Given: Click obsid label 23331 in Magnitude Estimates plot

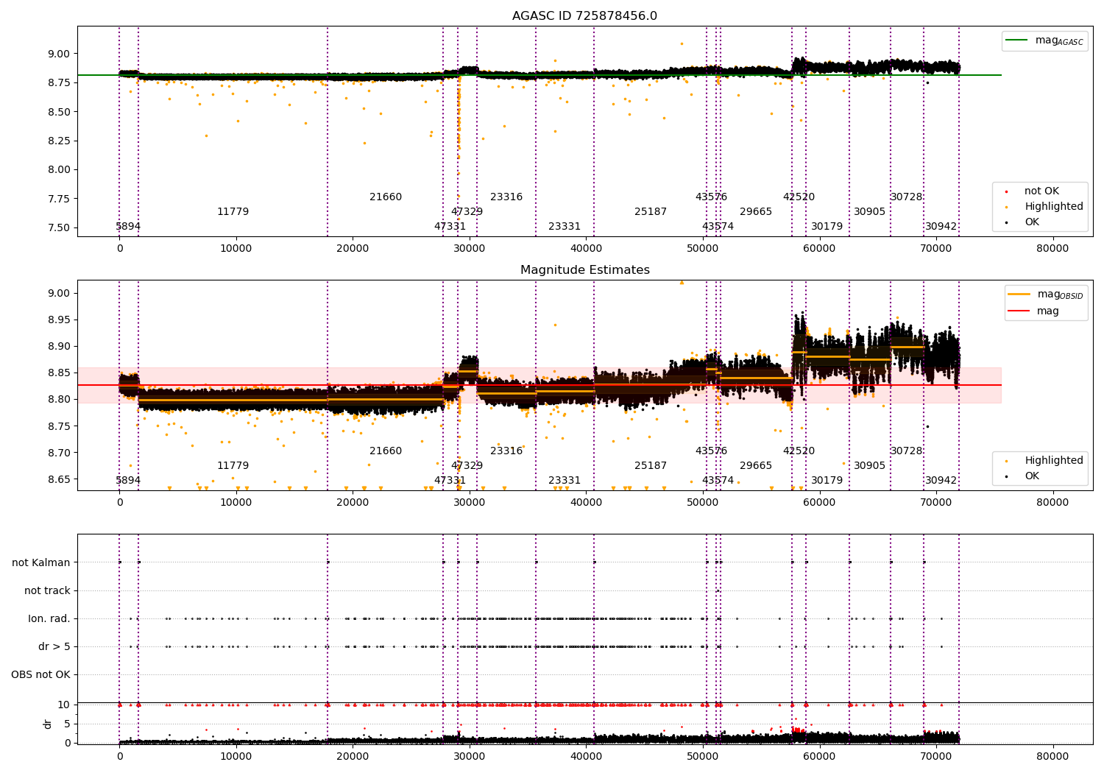Looking at the screenshot, I should click(x=565, y=481).
